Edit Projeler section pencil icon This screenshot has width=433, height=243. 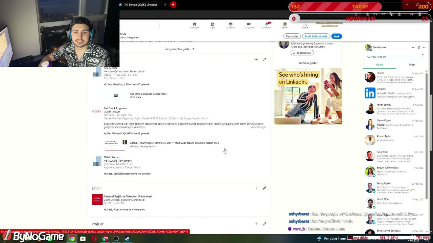pos(264,224)
